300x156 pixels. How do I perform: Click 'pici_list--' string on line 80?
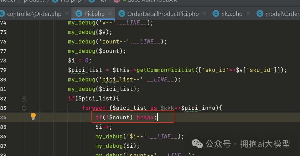coord(121,80)
